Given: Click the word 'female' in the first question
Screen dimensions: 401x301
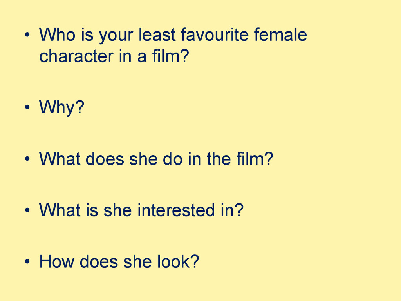Looking at the screenshot, I should tap(280, 34).
